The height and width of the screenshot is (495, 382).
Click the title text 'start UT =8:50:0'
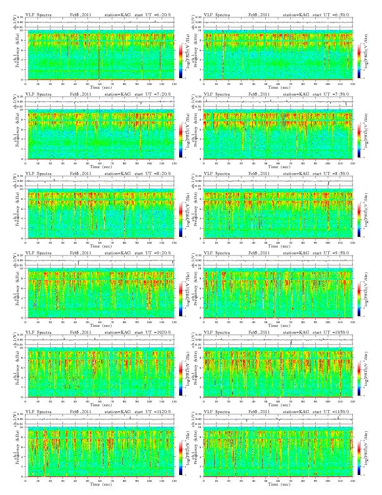331,174
